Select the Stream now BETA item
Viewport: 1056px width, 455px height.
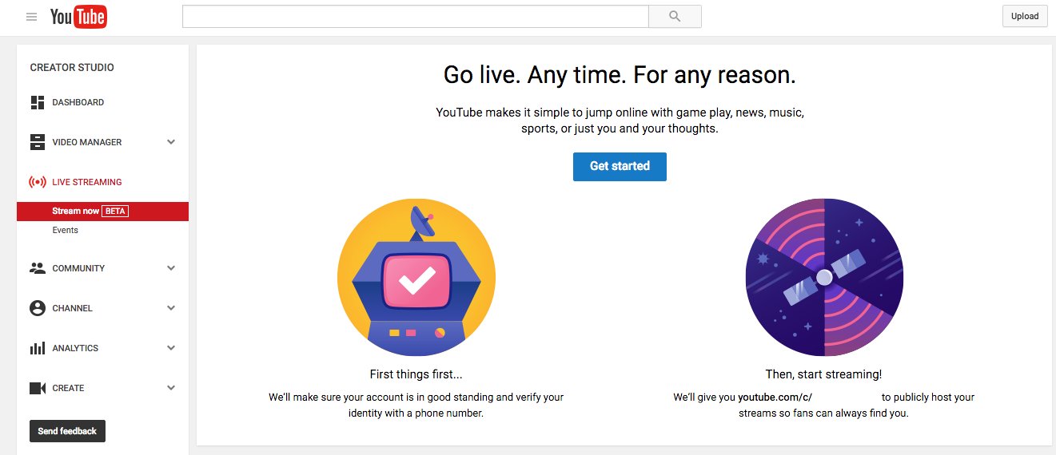pyautogui.click(x=102, y=212)
